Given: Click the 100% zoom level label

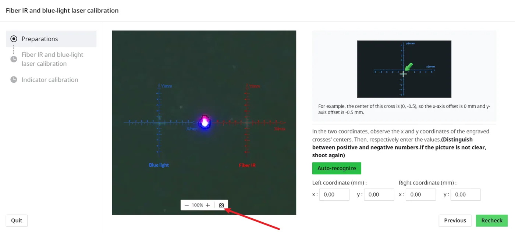Looking at the screenshot, I should (197, 205).
